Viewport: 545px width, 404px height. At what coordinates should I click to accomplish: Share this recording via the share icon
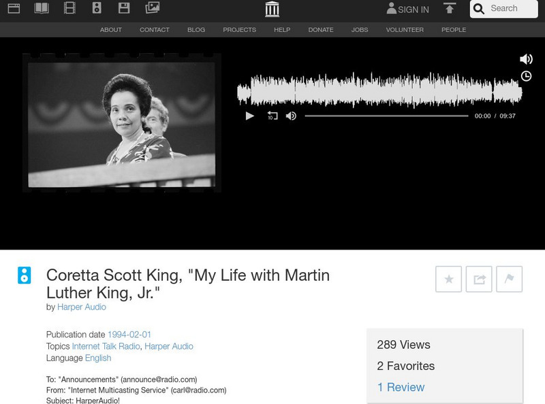coord(480,279)
